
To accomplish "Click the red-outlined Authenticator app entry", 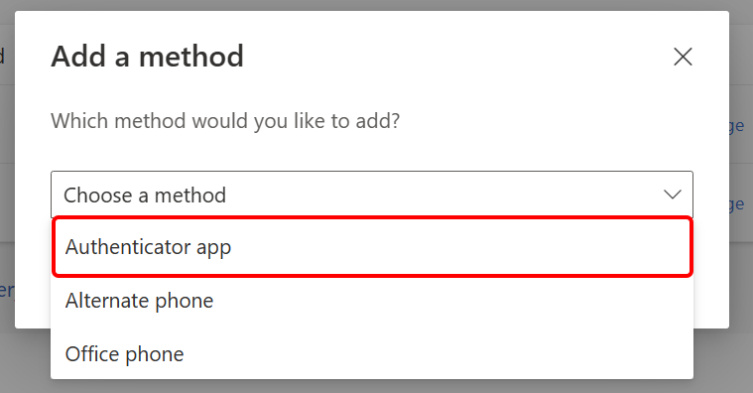I will (x=372, y=247).
